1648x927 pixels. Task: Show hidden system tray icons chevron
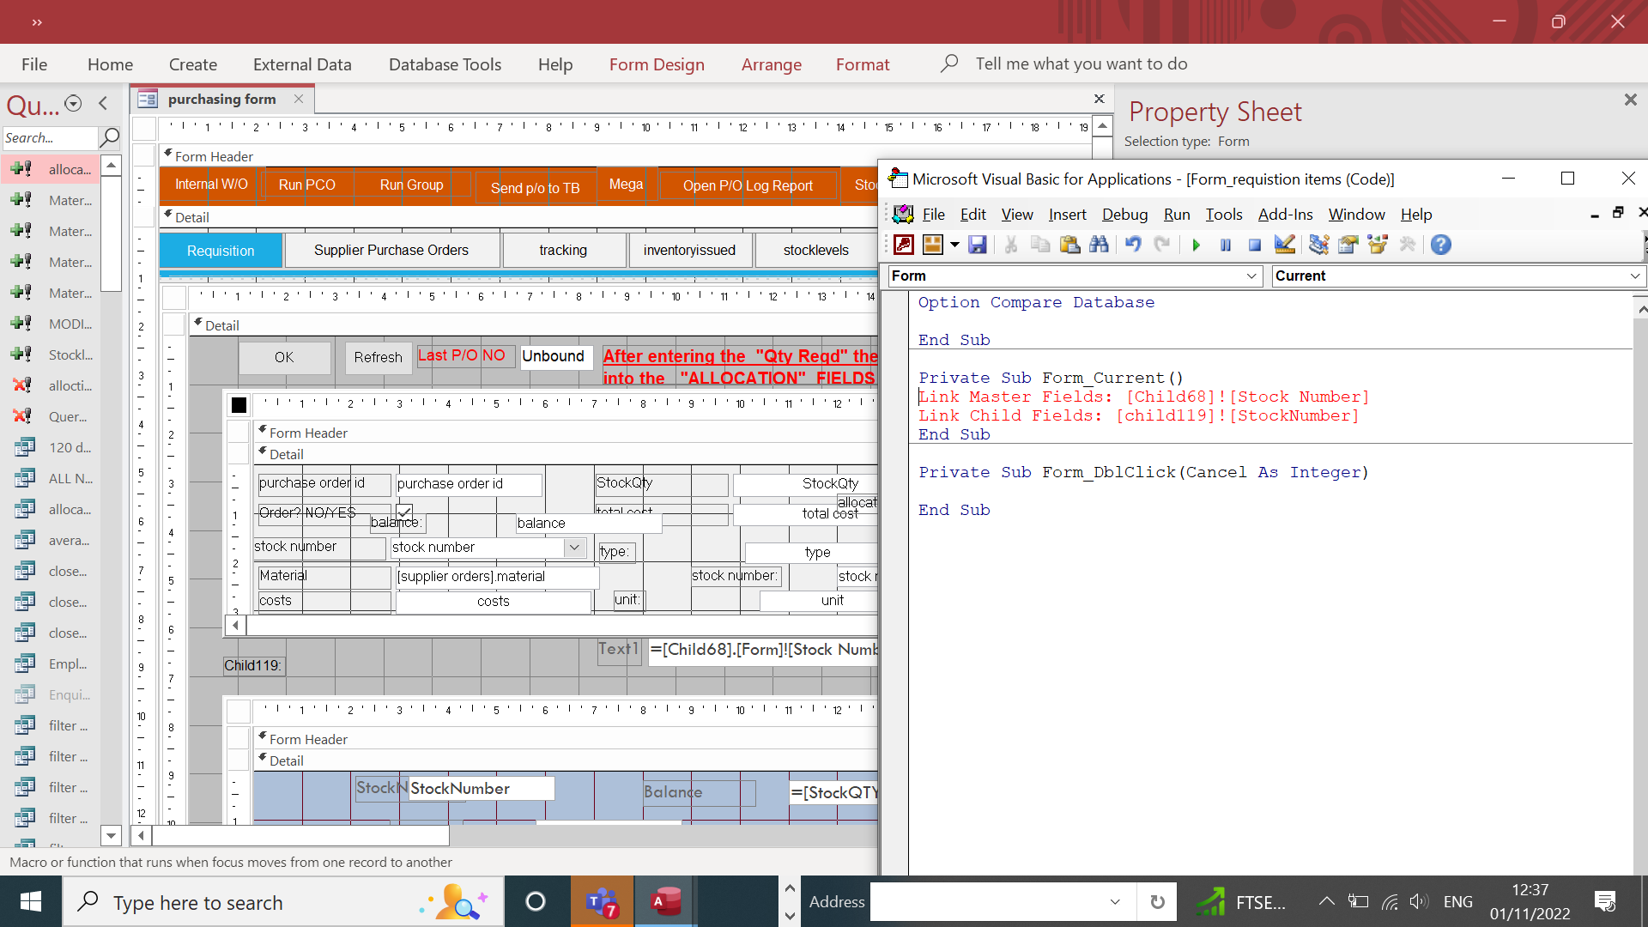pos(1326,901)
